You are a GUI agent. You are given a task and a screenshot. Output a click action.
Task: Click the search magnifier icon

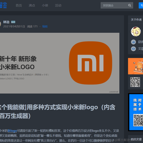pos(130,5)
